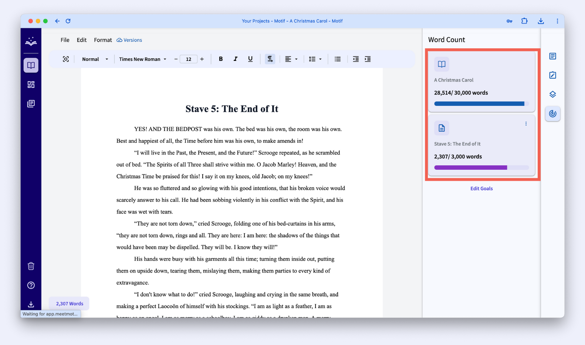Click the Stave 5: The End of It card label
Viewport: 585px width, 345px height.
457,144
